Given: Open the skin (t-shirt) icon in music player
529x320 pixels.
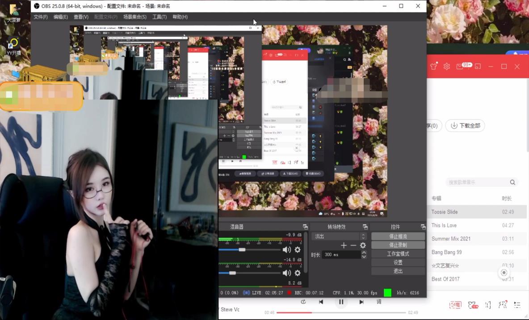Looking at the screenshot, I should pyautogui.click(x=433, y=66).
